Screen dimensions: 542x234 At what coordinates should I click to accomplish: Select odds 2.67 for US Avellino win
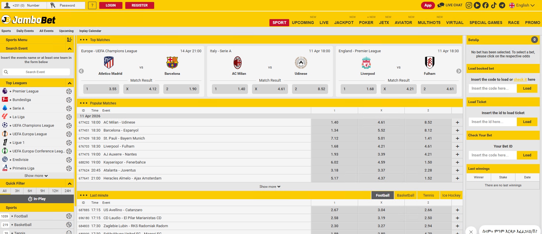pos(334,210)
